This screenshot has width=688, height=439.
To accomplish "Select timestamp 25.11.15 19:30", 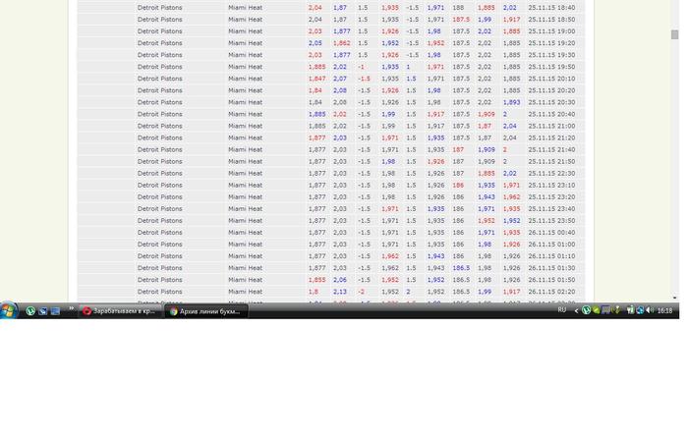I will 551,55.
